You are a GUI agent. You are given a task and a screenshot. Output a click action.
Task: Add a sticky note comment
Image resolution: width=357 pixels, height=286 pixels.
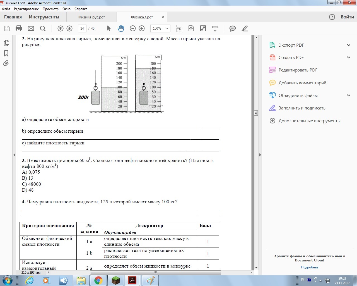click(x=232, y=28)
